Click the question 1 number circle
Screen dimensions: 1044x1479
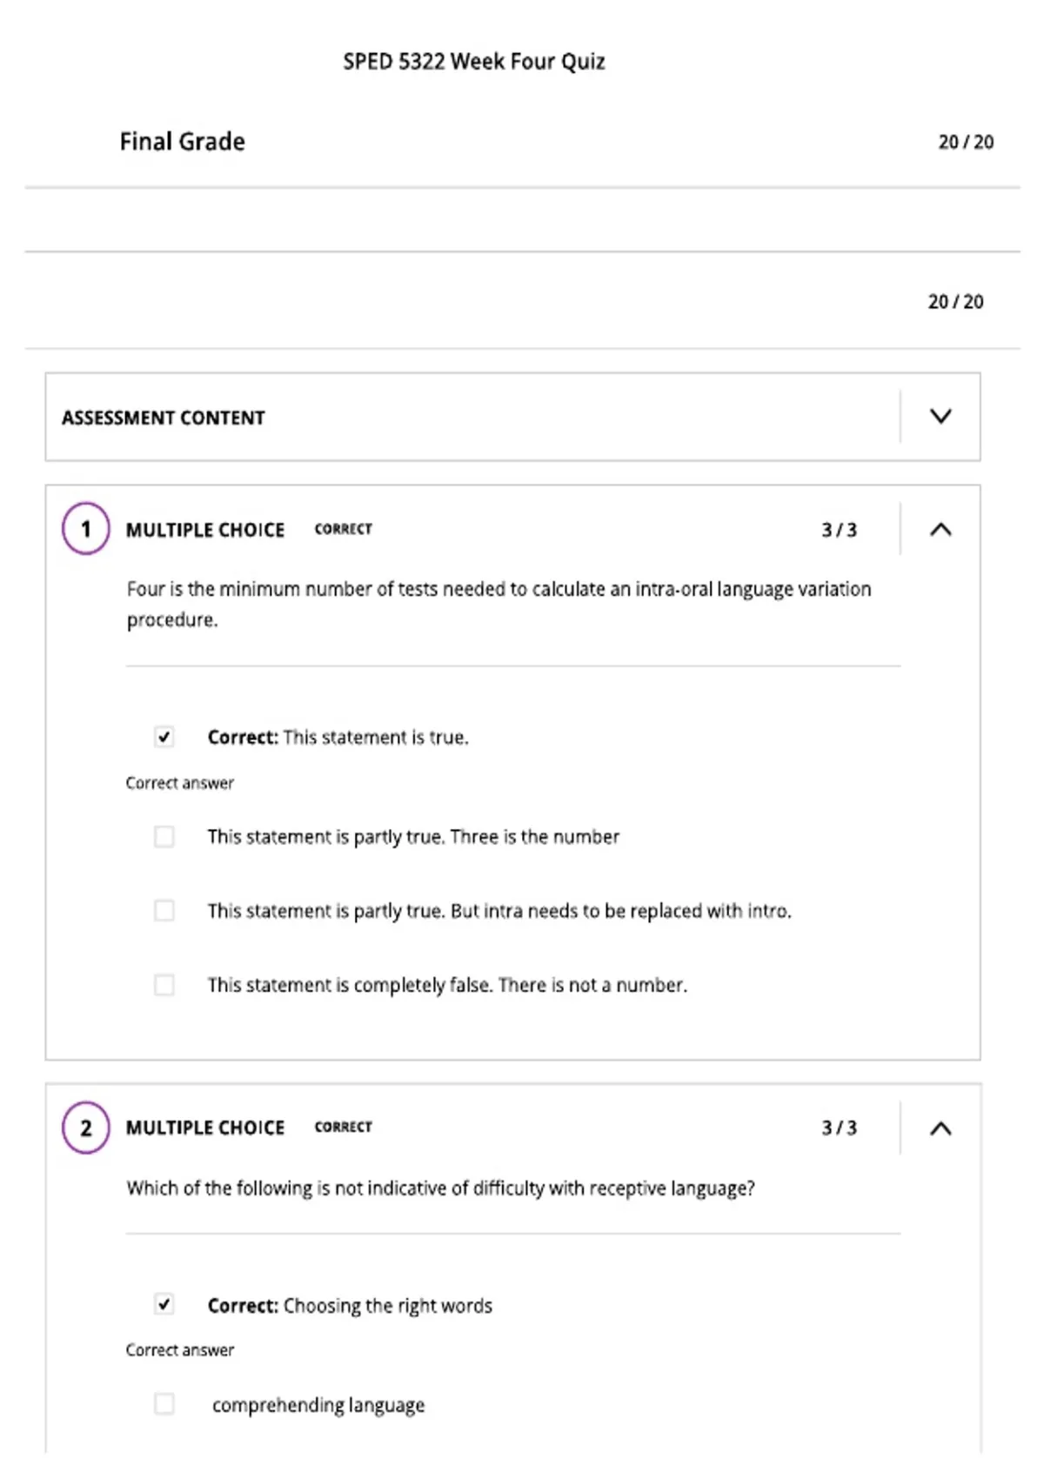[x=85, y=529]
